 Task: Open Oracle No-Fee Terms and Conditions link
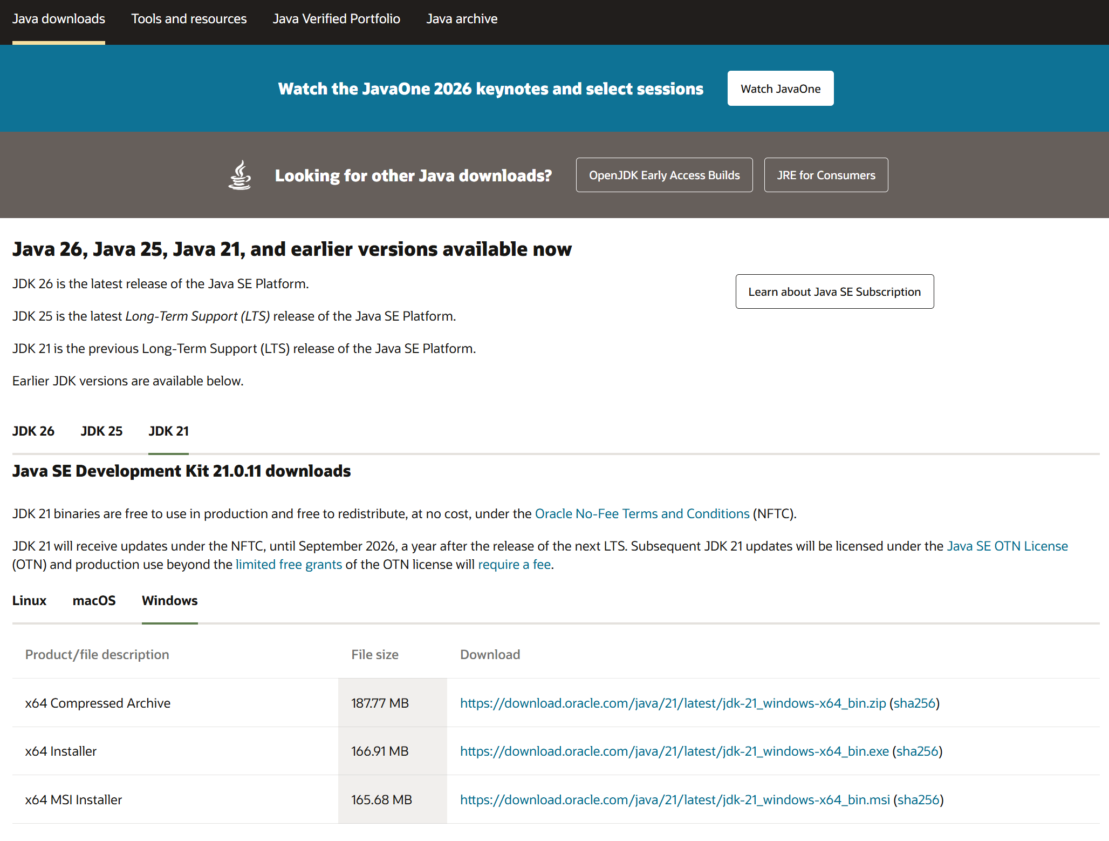pos(642,514)
